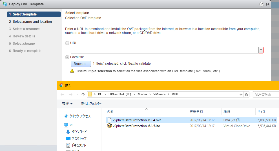
Task: Open クイック アクセス in navigation pane
Action: pyautogui.click(x=80, y=116)
